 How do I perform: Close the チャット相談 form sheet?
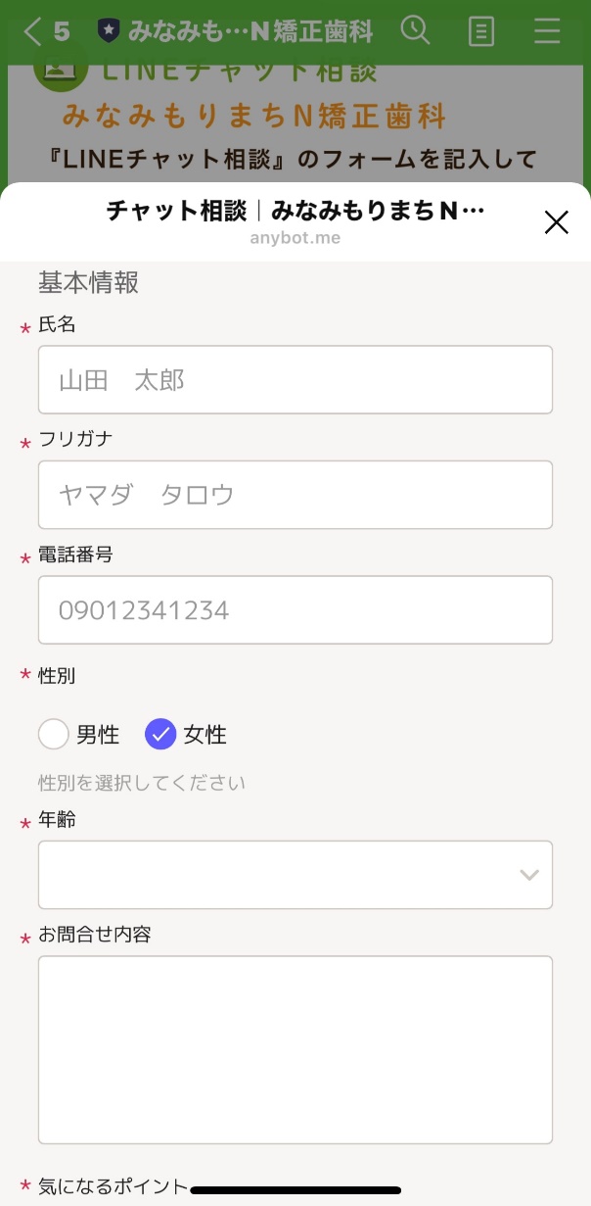pos(556,222)
